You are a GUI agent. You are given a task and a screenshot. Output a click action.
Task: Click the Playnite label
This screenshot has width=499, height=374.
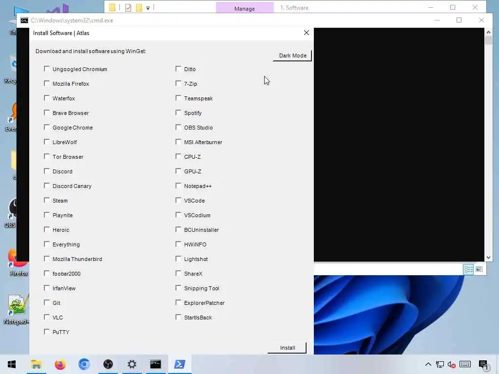pos(63,215)
